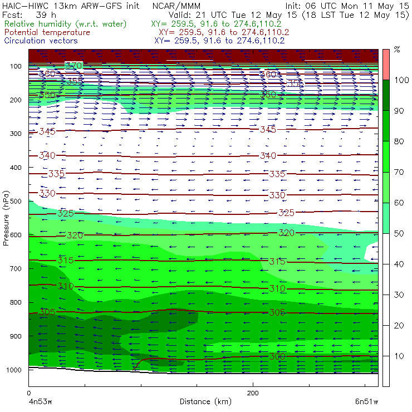Click the right-hand '340' contour label
Image resolution: width=412 pixels, height=412 pixels.
click(x=268, y=156)
